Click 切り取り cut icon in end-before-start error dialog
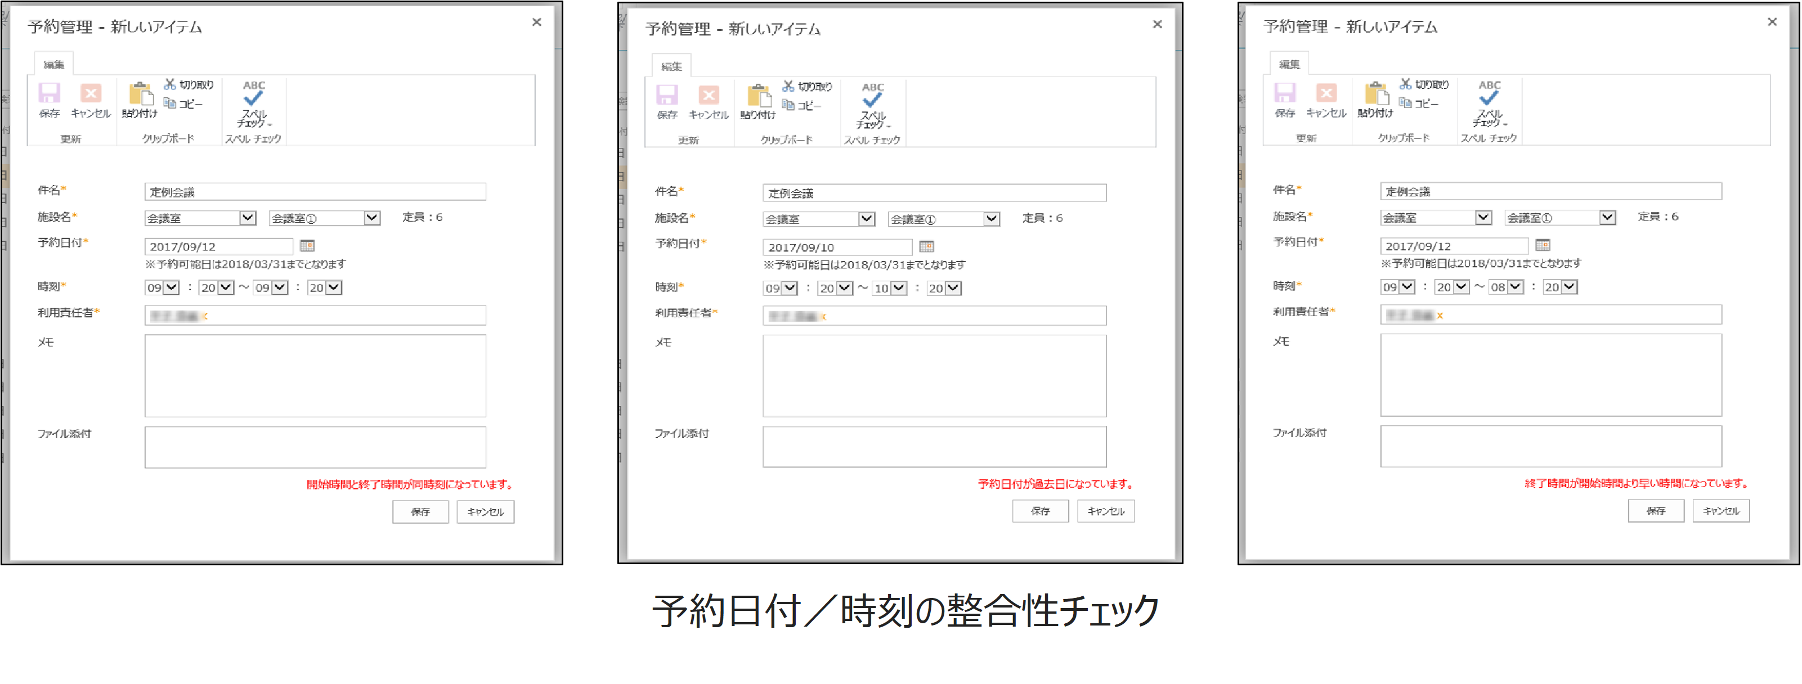1802x684 pixels. click(x=1424, y=84)
